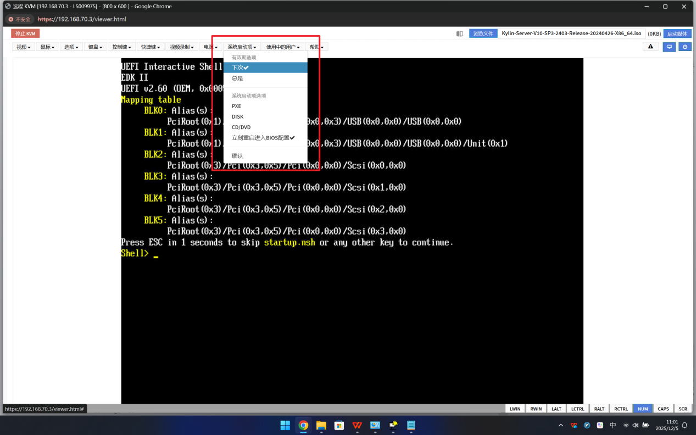Open the 控制键 dropdown menu
Viewport: 696px width, 435px height.
[121, 47]
